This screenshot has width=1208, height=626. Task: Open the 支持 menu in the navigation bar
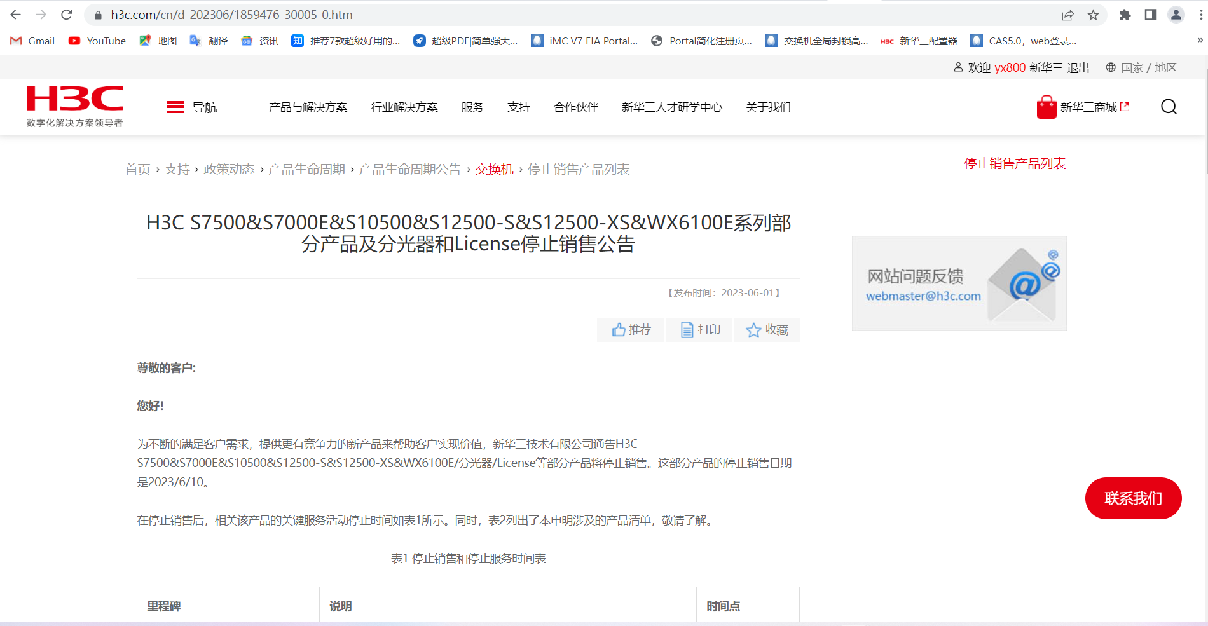(519, 107)
